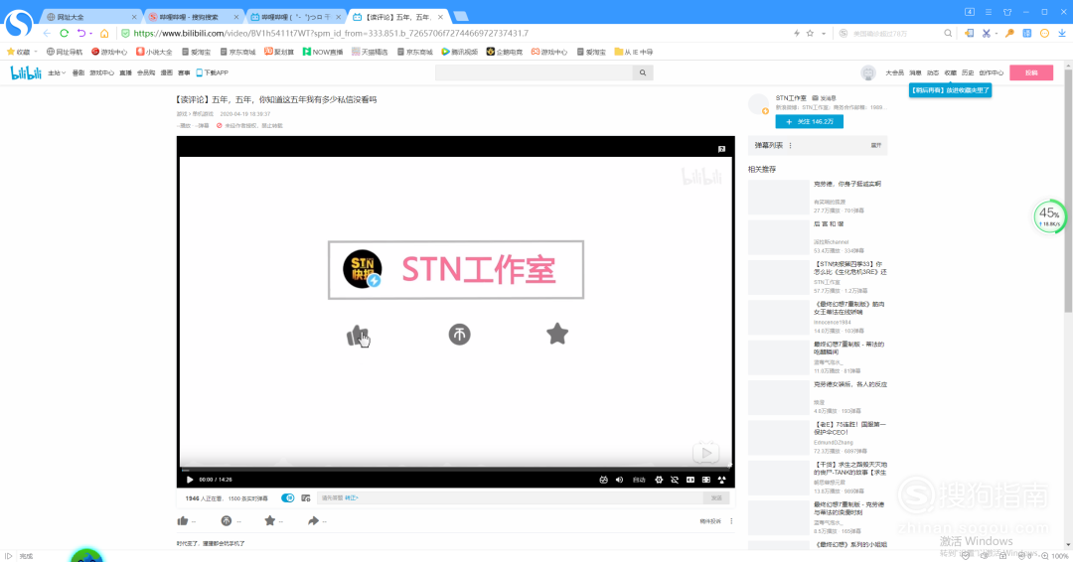The width and height of the screenshot is (1073, 562).
Task: Open the auto quality selector in the player
Action: point(639,480)
